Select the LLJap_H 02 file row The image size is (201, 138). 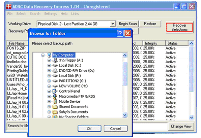[x=18, y=111]
